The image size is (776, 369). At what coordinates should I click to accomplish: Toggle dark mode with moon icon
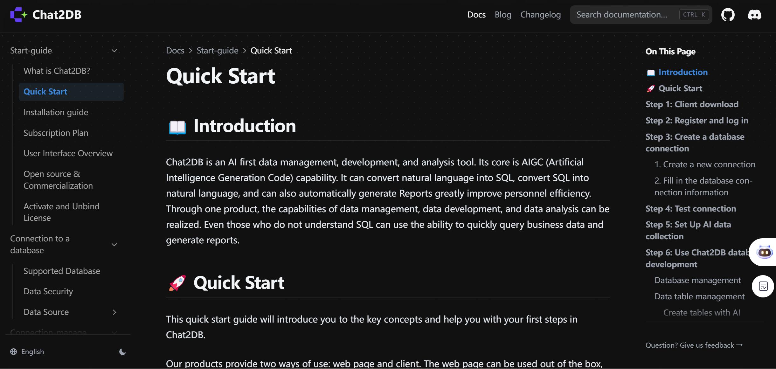point(122,352)
